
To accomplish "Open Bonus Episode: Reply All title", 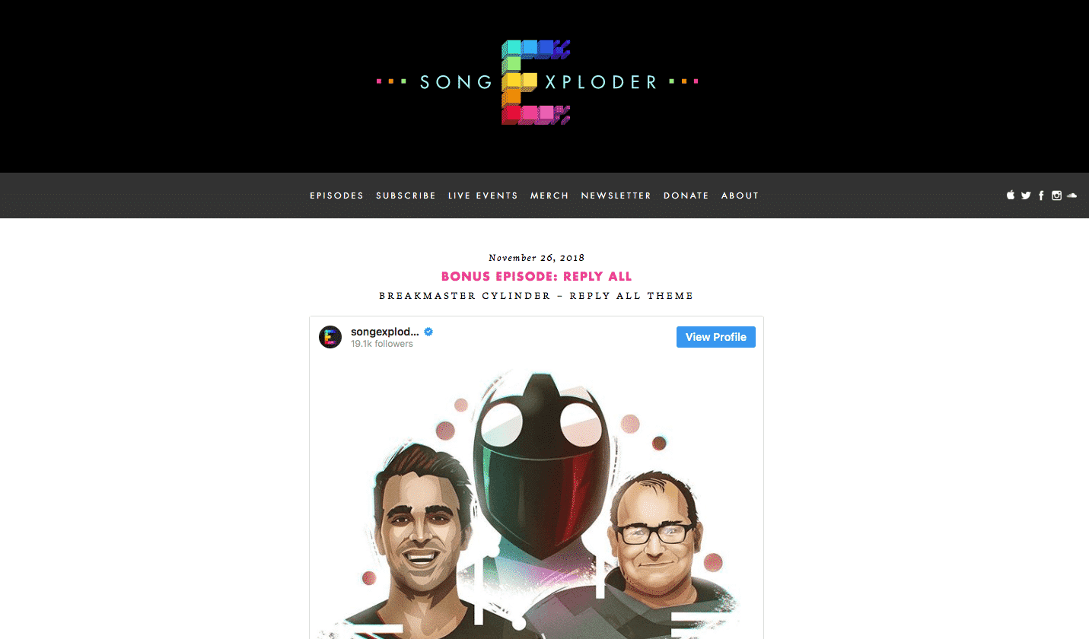I will pos(537,276).
